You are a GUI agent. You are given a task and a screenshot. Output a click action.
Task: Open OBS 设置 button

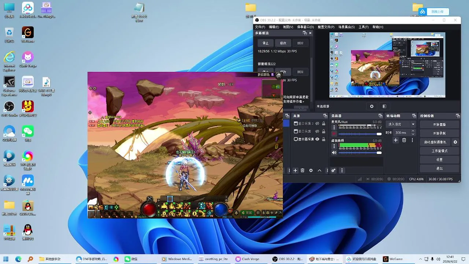click(439, 159)
